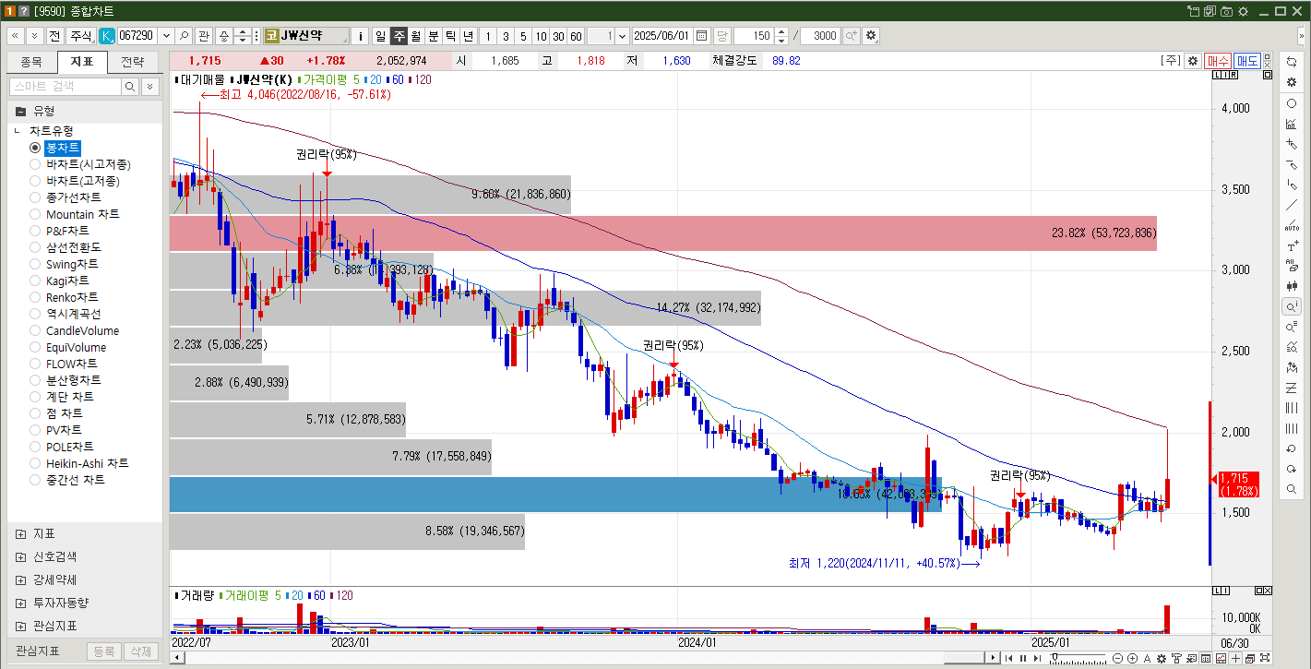Select the trend line drawing tool
The image size is (1311, 669).
1292,205
